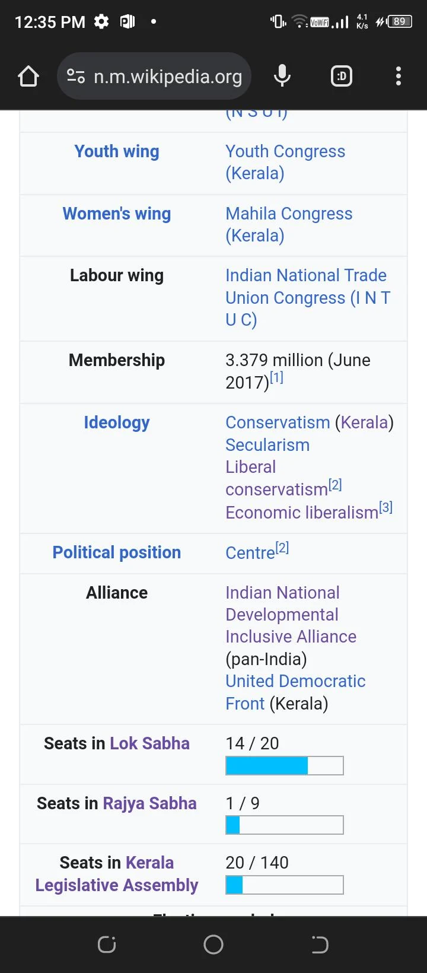Tap the Android home circle button
This screenshot has height=973, width=427.
[x=213, y=945]
